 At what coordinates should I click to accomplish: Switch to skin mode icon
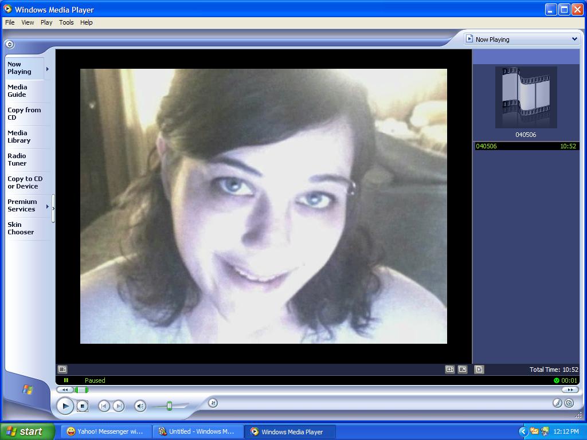pyautogui.click(x=569, y=403)
